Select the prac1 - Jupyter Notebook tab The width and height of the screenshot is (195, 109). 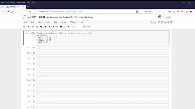[x=12, y=7]
